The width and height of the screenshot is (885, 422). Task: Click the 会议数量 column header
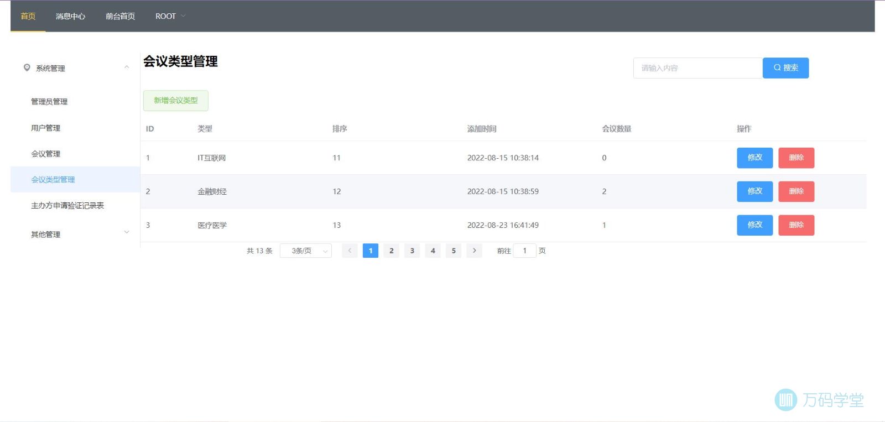pos(617,129)
